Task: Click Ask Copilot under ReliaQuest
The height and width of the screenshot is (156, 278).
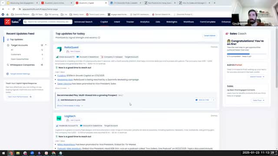Action: (x=73, y=52)
